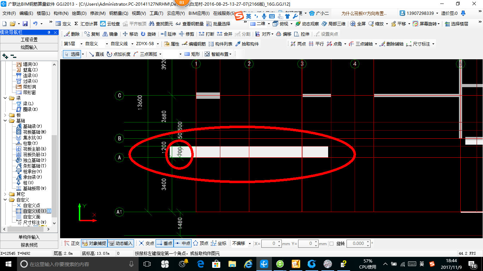The width and height of the screenshot is (483, 271).
Task: Open the 工具(T) menu
Action: point(156,13)
